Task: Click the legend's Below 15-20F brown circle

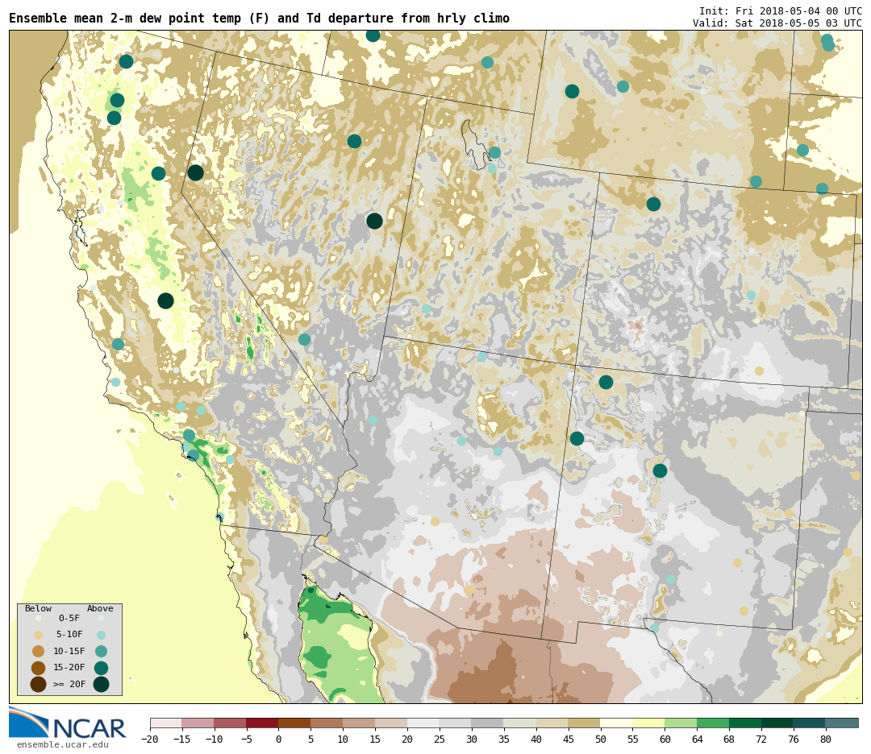Action: coord(38,668)
